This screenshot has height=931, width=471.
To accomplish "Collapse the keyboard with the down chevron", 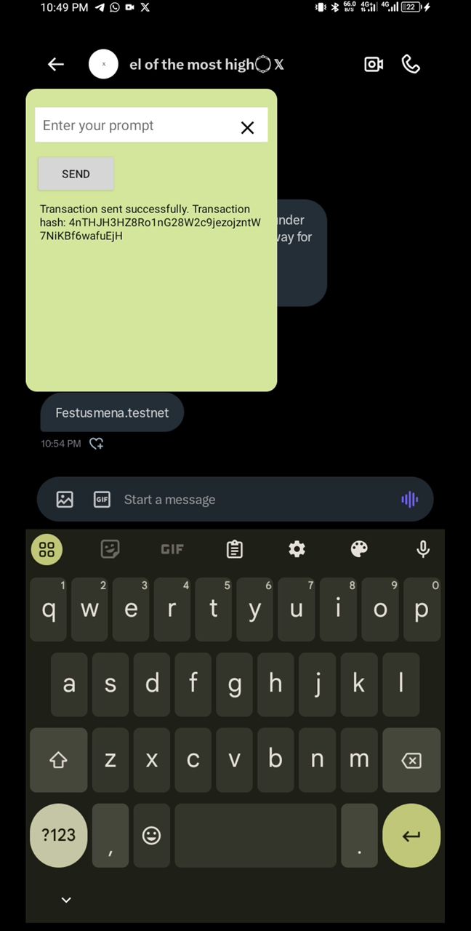I will click(x=66, y=900).
